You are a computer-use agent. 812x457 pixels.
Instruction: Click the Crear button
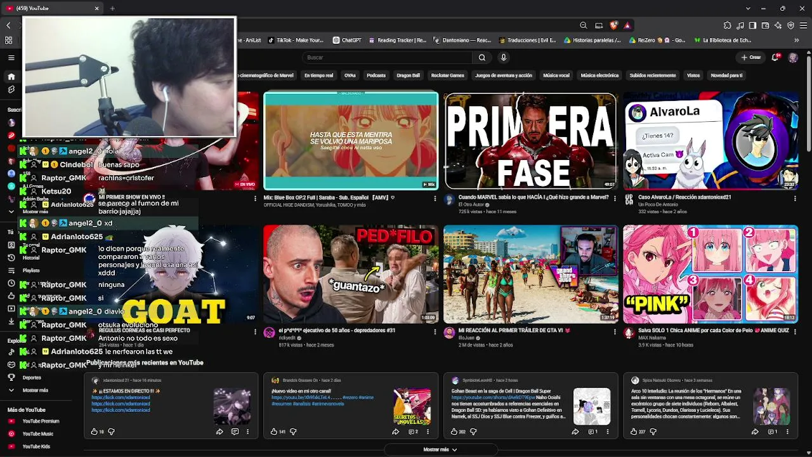(x=751, y=58)
